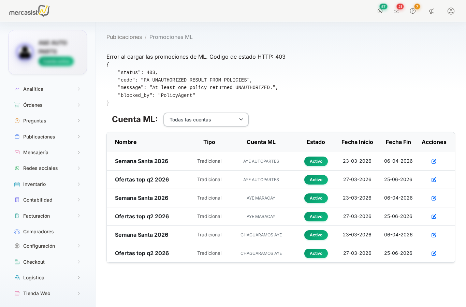The width and height of the screenshot is (466, 307).
Task: Go to Publicaciones breadcrumb link
Action: pyautogui.click(x=124, y=37)
